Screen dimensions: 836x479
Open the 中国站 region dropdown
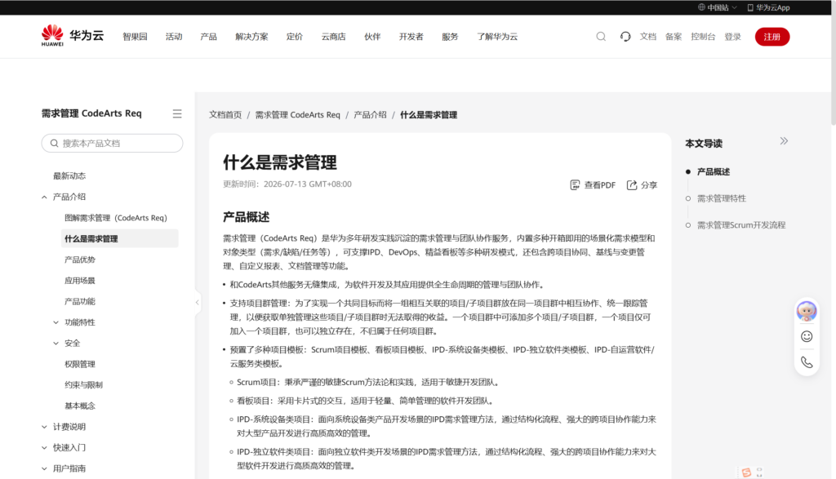718,7
